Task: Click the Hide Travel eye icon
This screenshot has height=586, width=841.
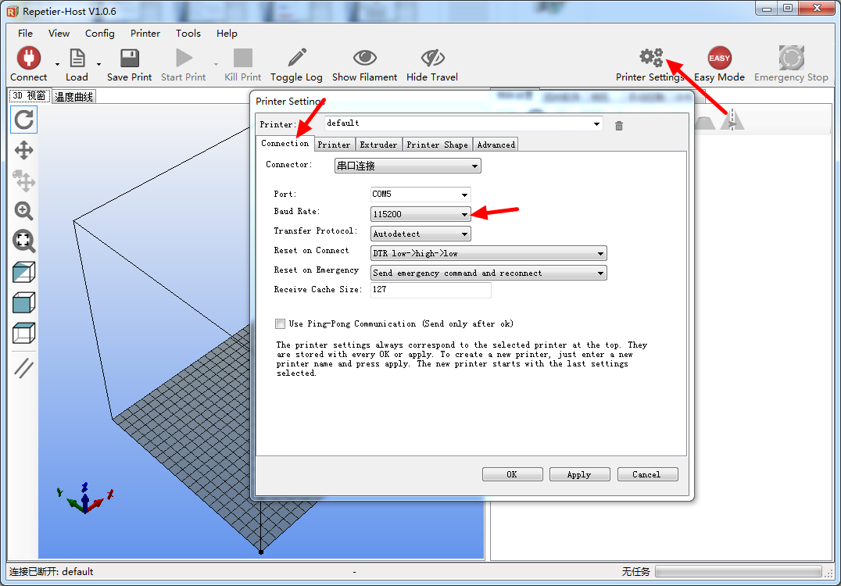Action: (432, 59)
